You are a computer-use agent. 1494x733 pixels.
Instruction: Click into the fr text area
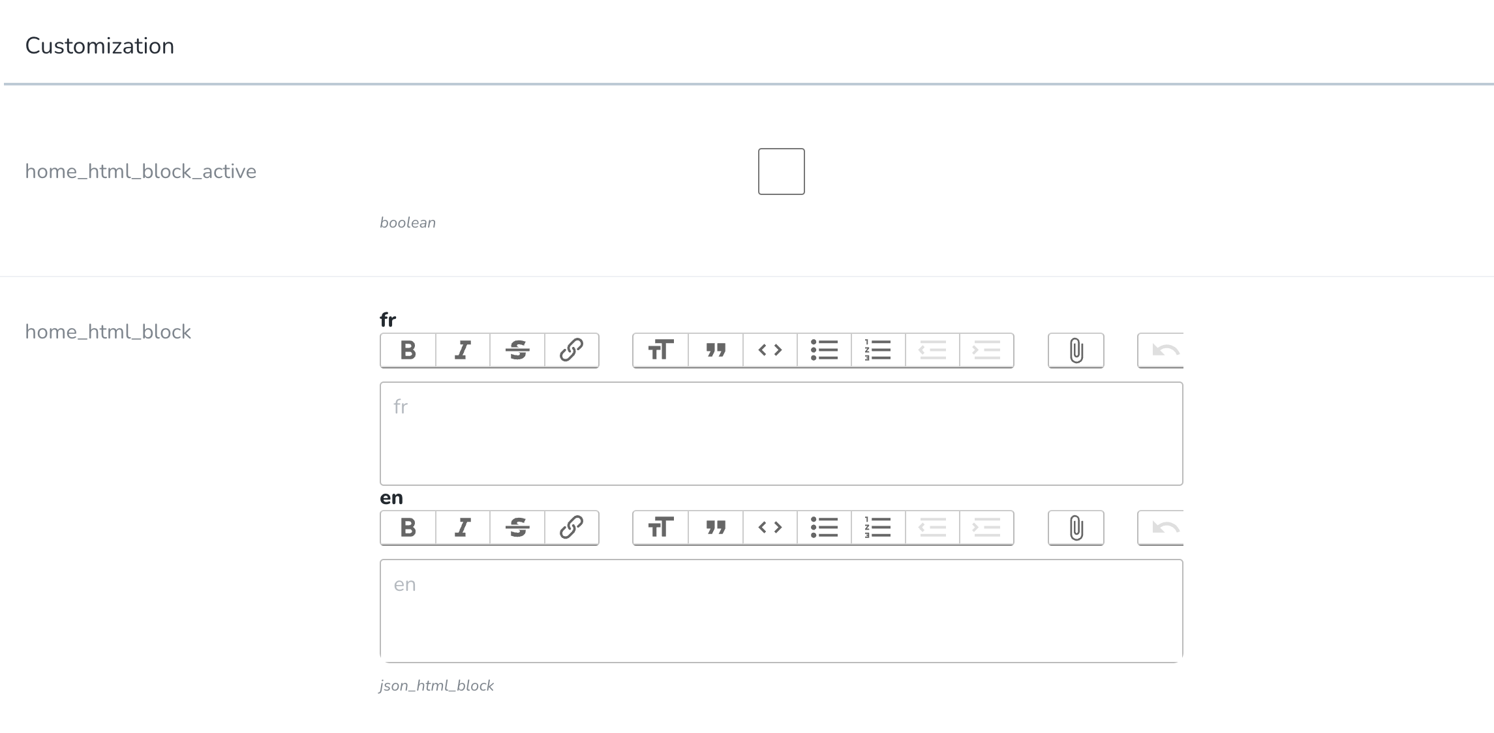tap(781, 434)
